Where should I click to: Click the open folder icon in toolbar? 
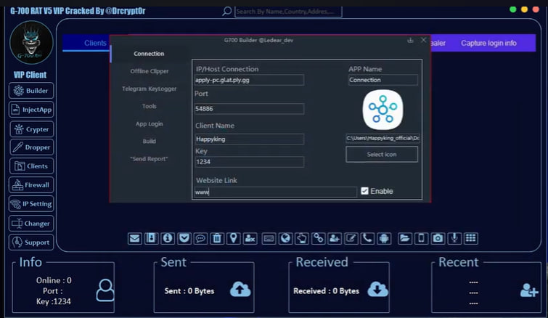tap(404, 238)
